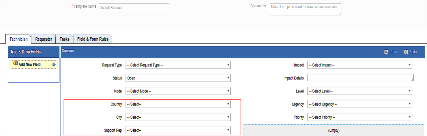Open the Country dropdown
Viewport: 427px width, 136px height.
(178, 104)
